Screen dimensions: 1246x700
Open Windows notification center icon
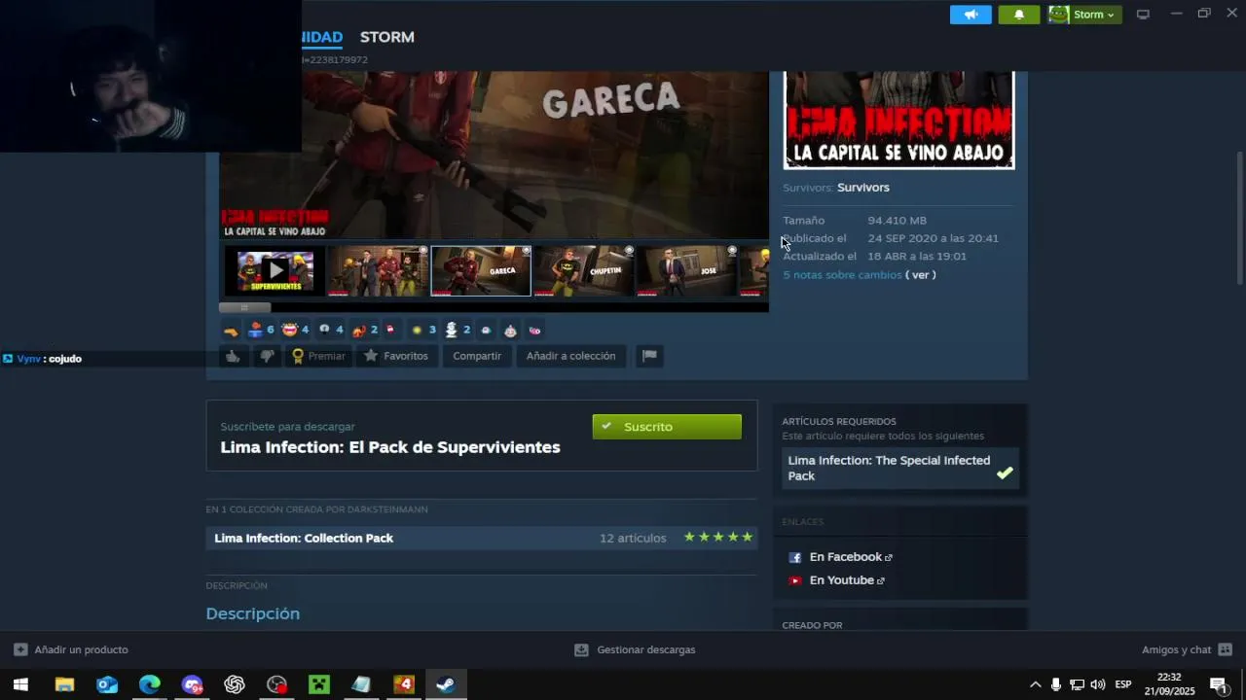[x=1218, y=684]
